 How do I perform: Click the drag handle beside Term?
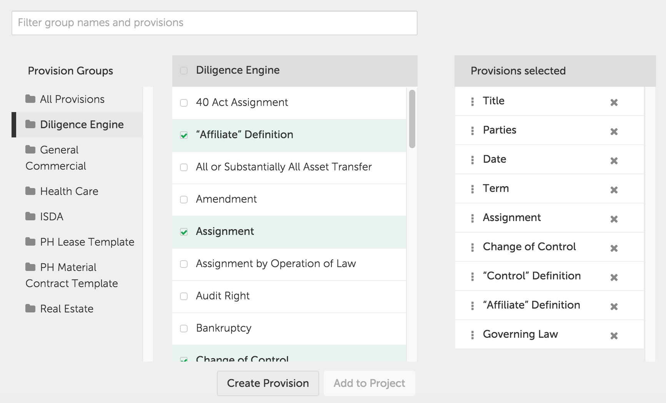[473, 189]
